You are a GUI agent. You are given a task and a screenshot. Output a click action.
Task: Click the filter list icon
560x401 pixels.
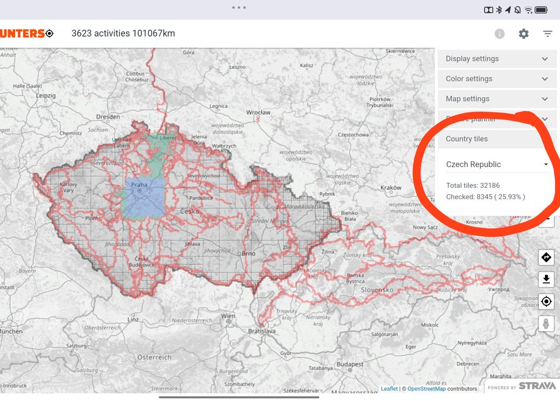547,34
